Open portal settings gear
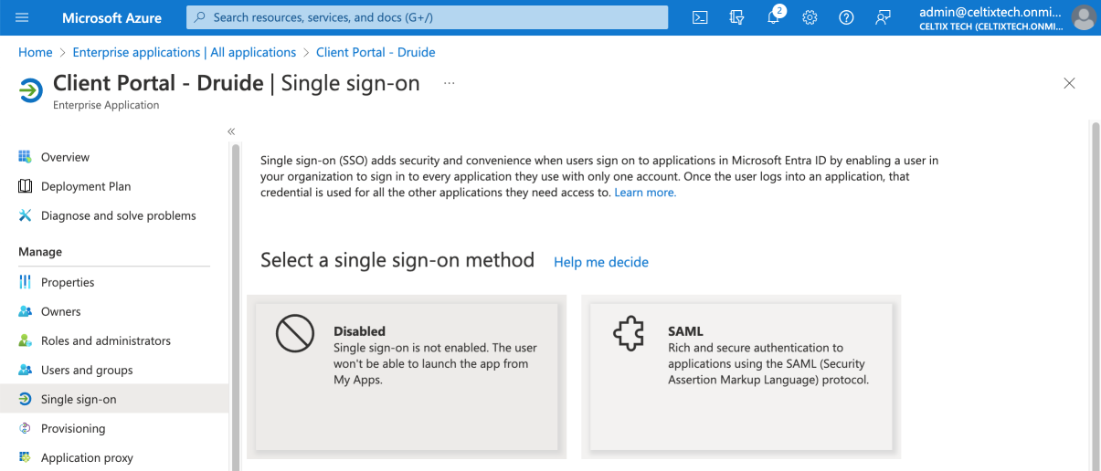Image resolution: width=1101 pixels, height=471 pixels. pyautogui.click(x=810, y=17)
